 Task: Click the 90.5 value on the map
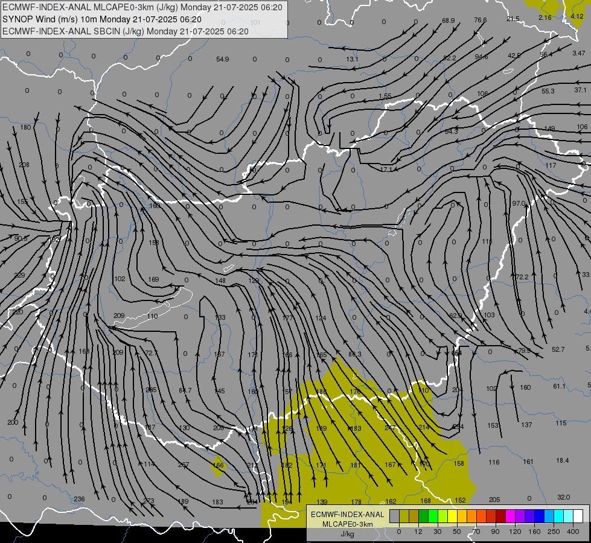click(21, 238)
